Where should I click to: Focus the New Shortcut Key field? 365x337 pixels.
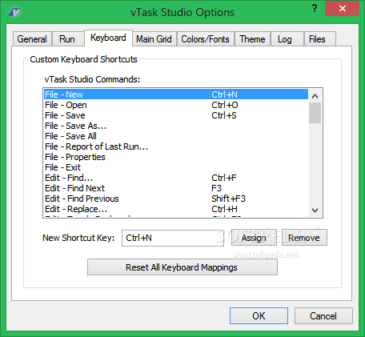tap(173, 238)
